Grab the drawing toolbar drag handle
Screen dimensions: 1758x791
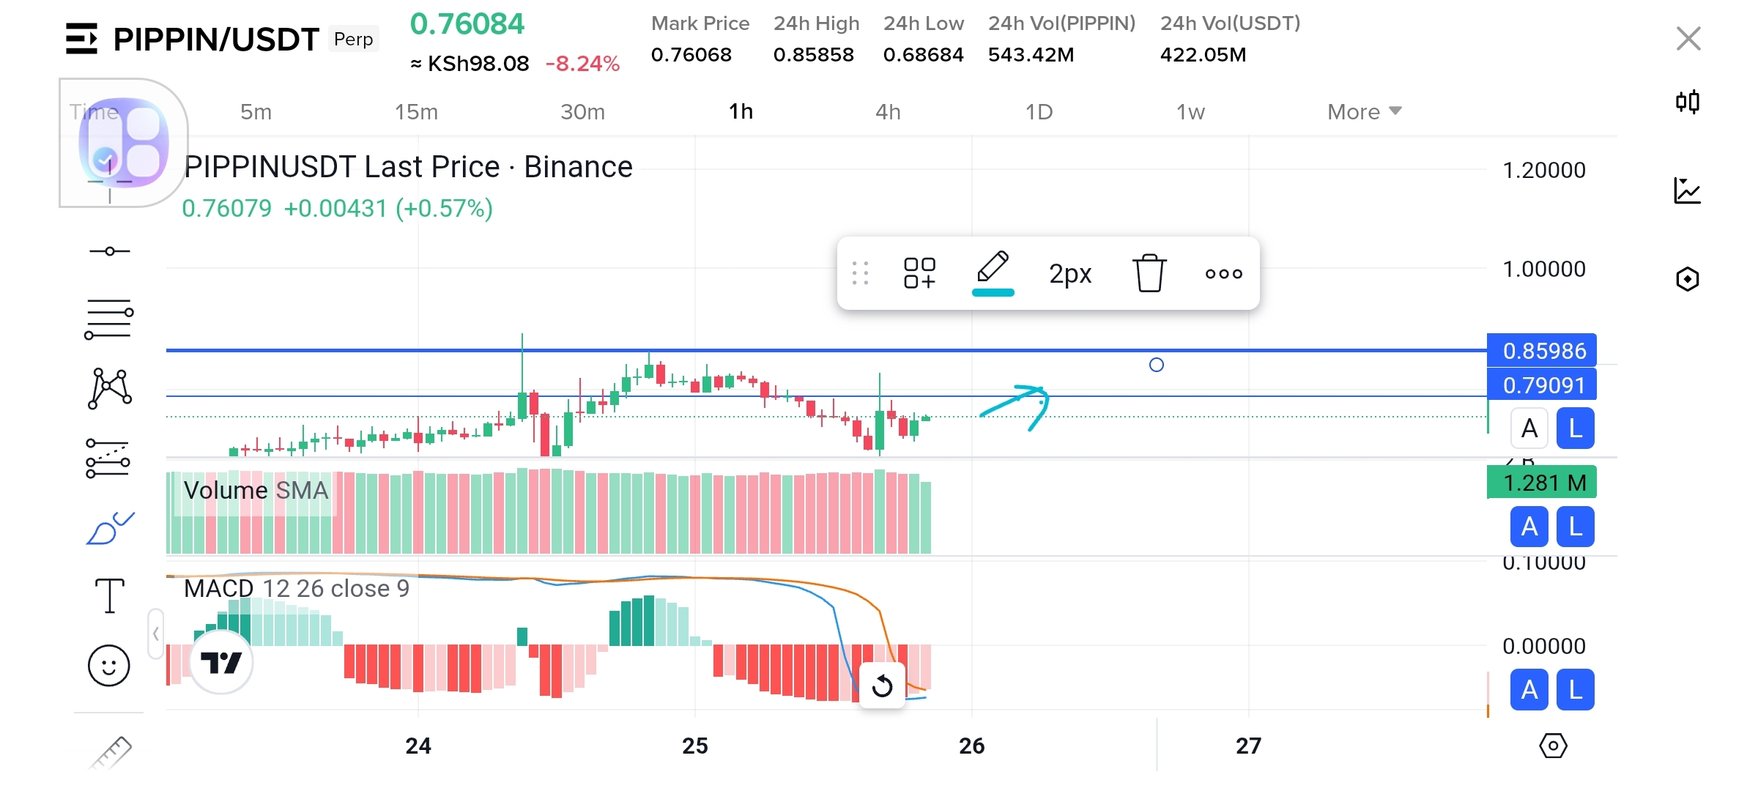tap(861, 273)
